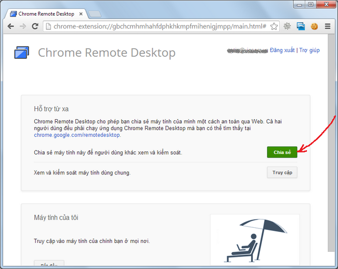Click the green Chia sẻ button

coord(282,152)
